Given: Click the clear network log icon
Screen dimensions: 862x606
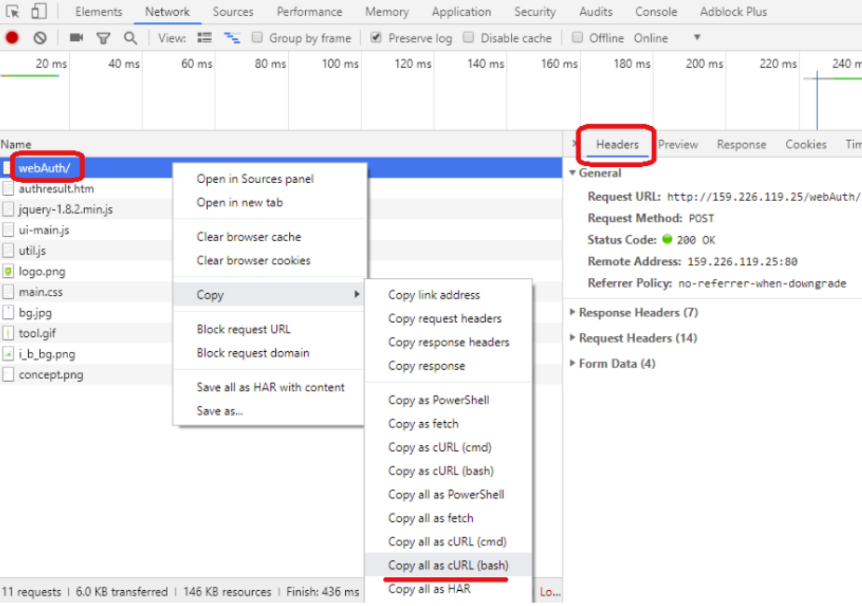Looking at the screenshot, I should 39,38.
